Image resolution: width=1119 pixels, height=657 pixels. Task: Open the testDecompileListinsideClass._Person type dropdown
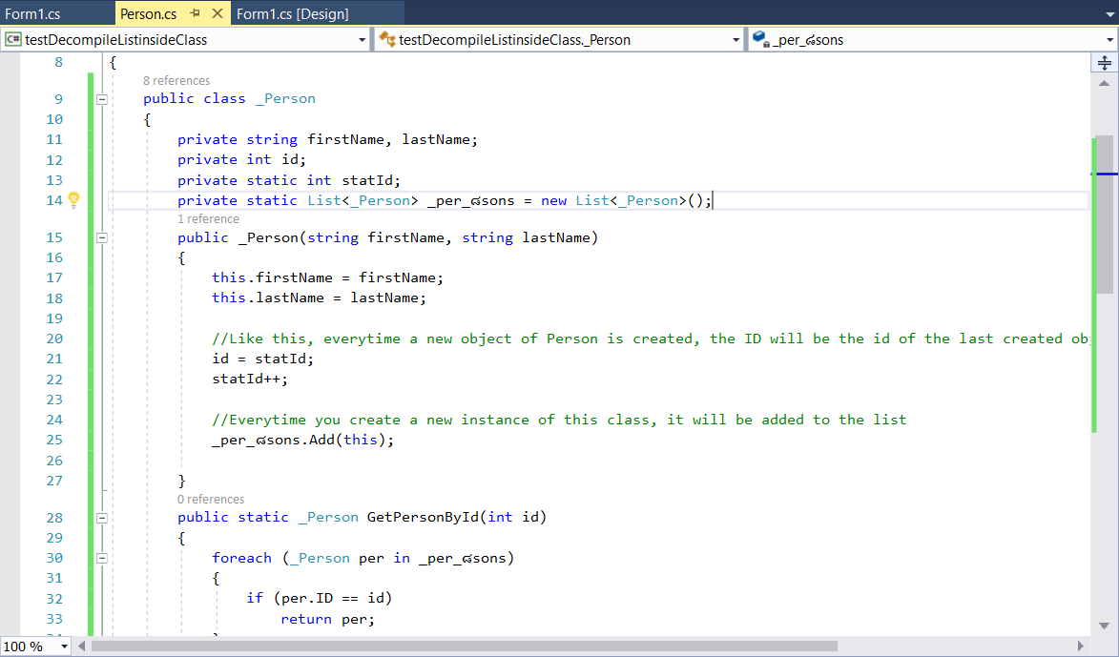(x=735, y=39)
